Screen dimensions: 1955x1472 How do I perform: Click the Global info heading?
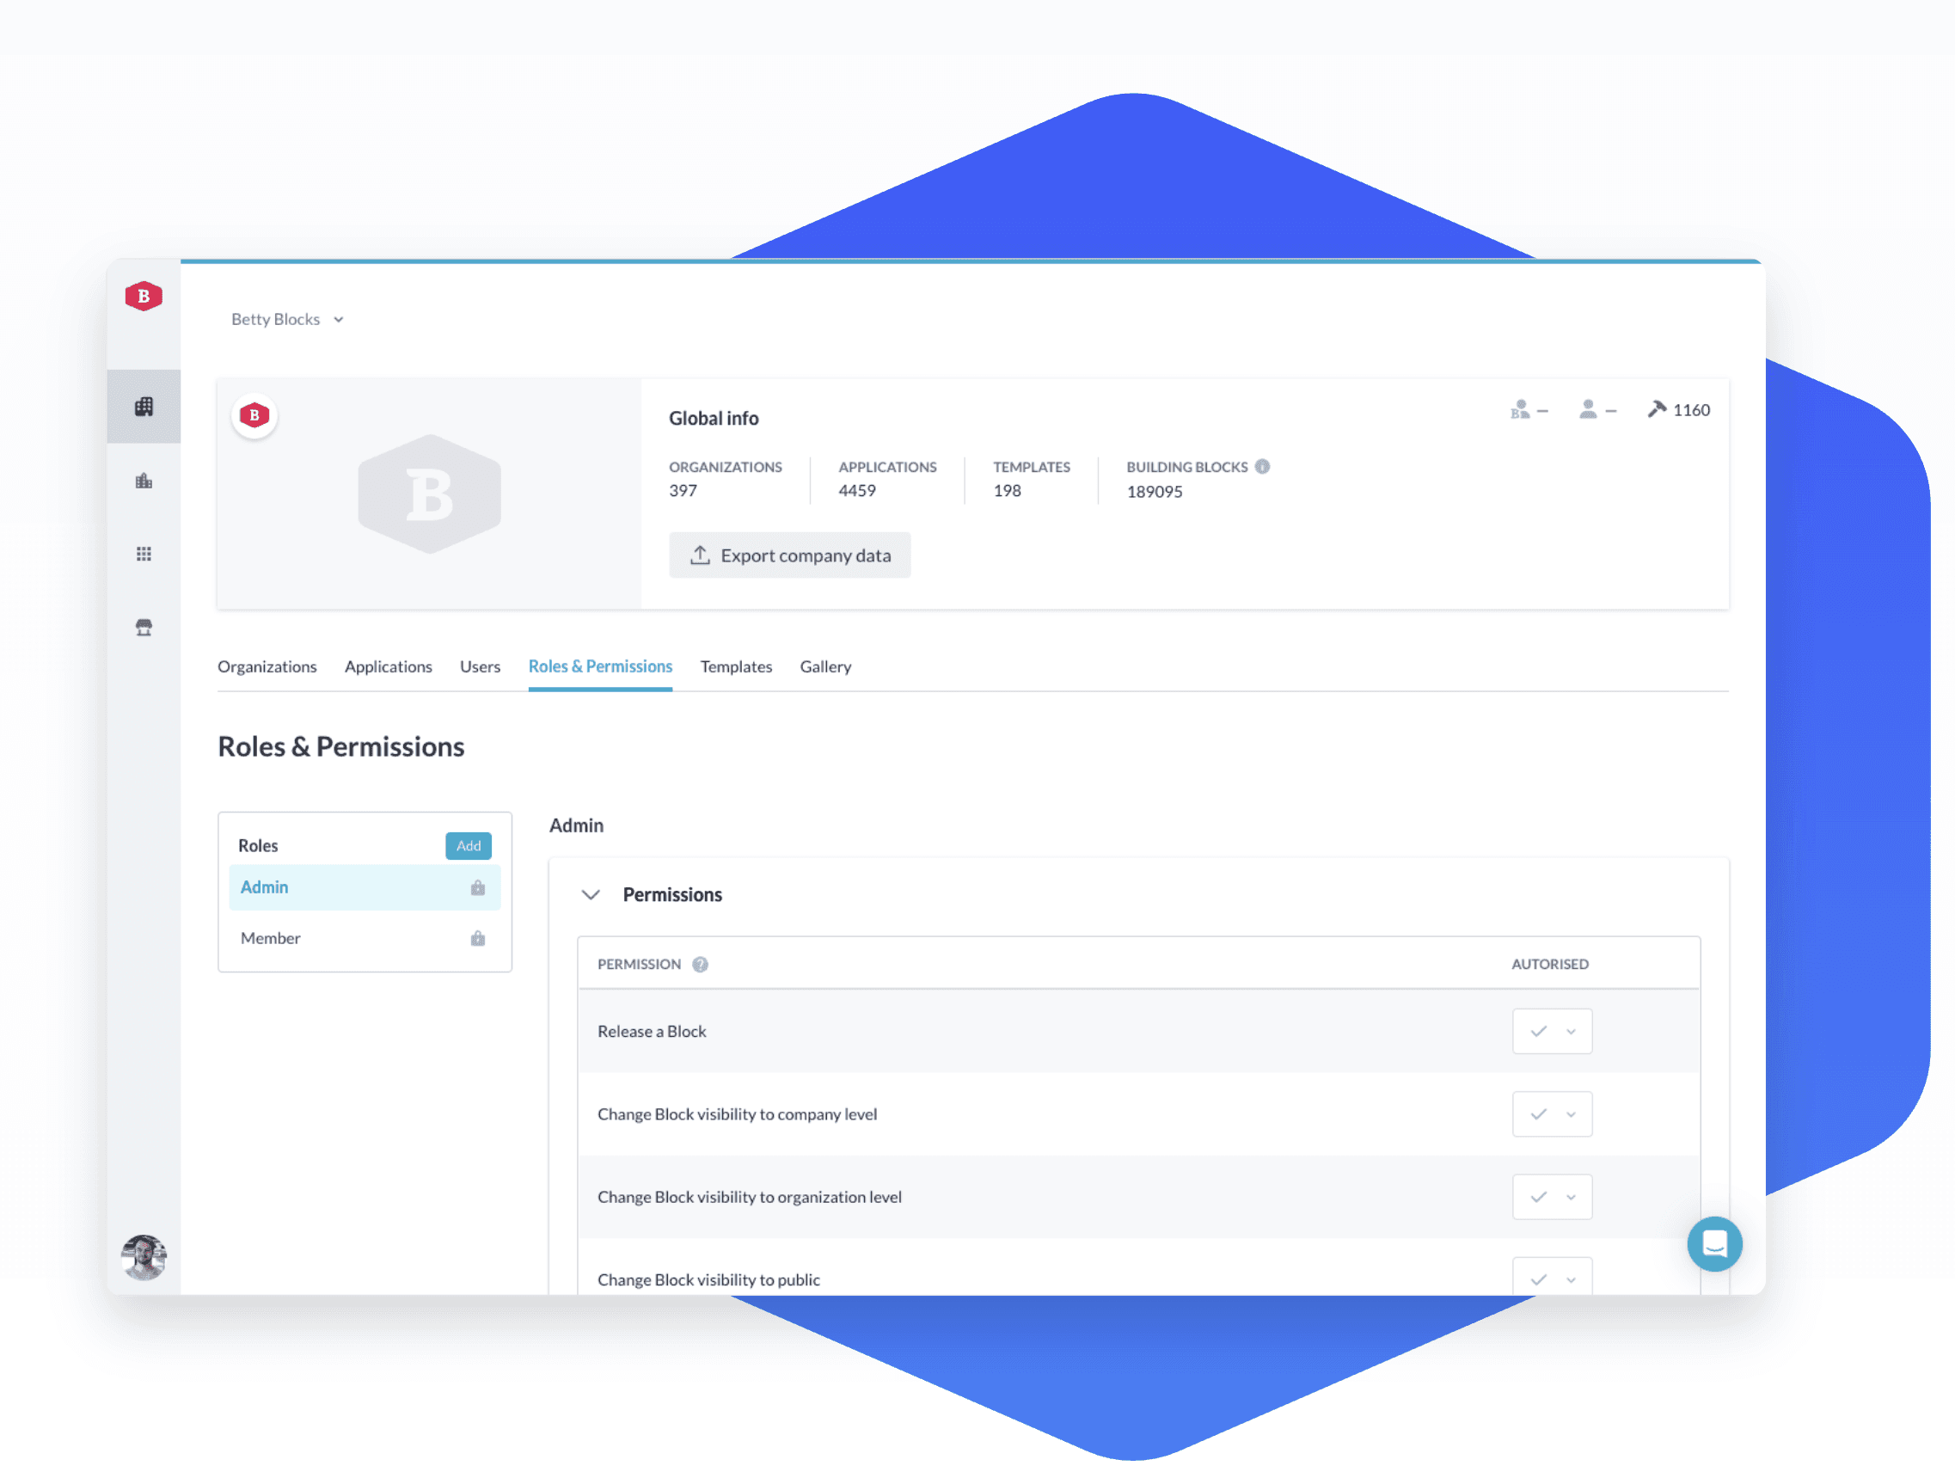(714, 419)
